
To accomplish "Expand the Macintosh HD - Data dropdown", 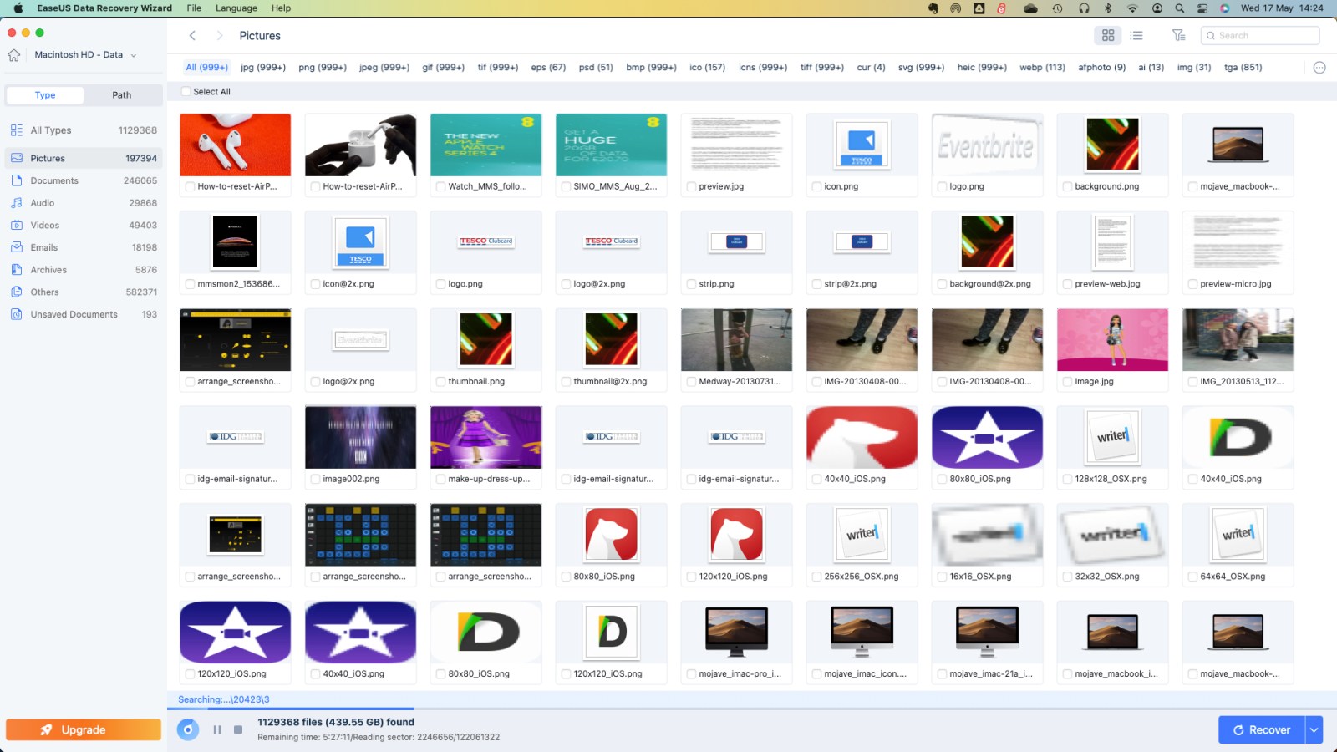I will tap(133, 55).
